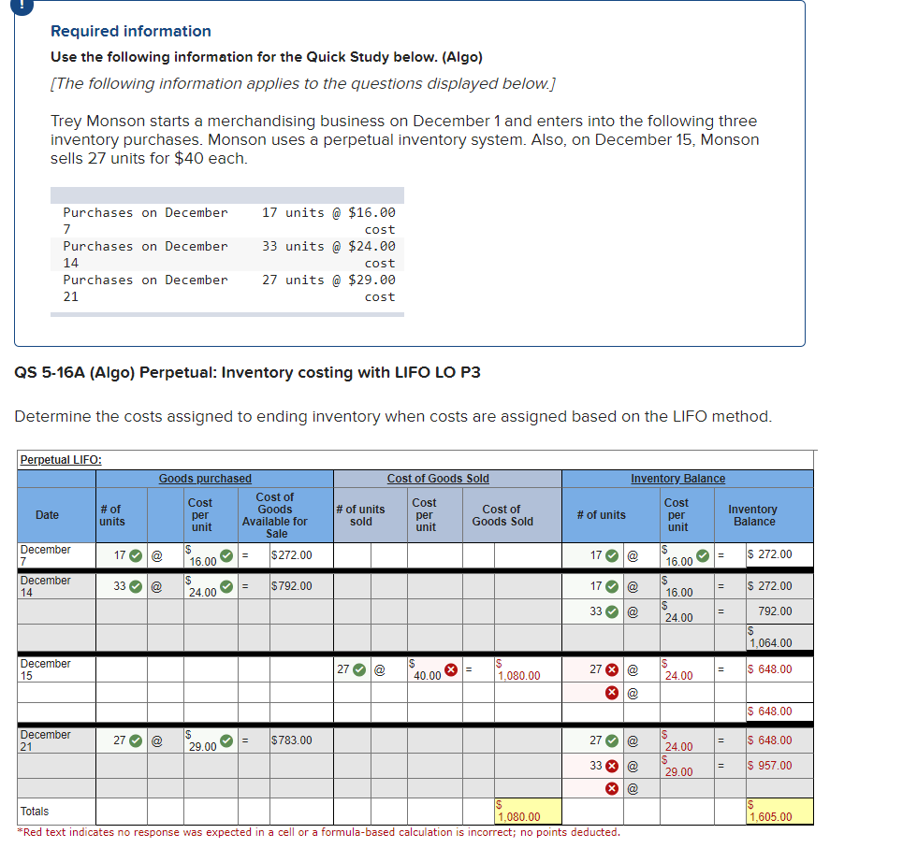This screenshot has height=848, width=917.
Task: Select December 14 inventory cost 16.00 field
Action: pos(687,586)
